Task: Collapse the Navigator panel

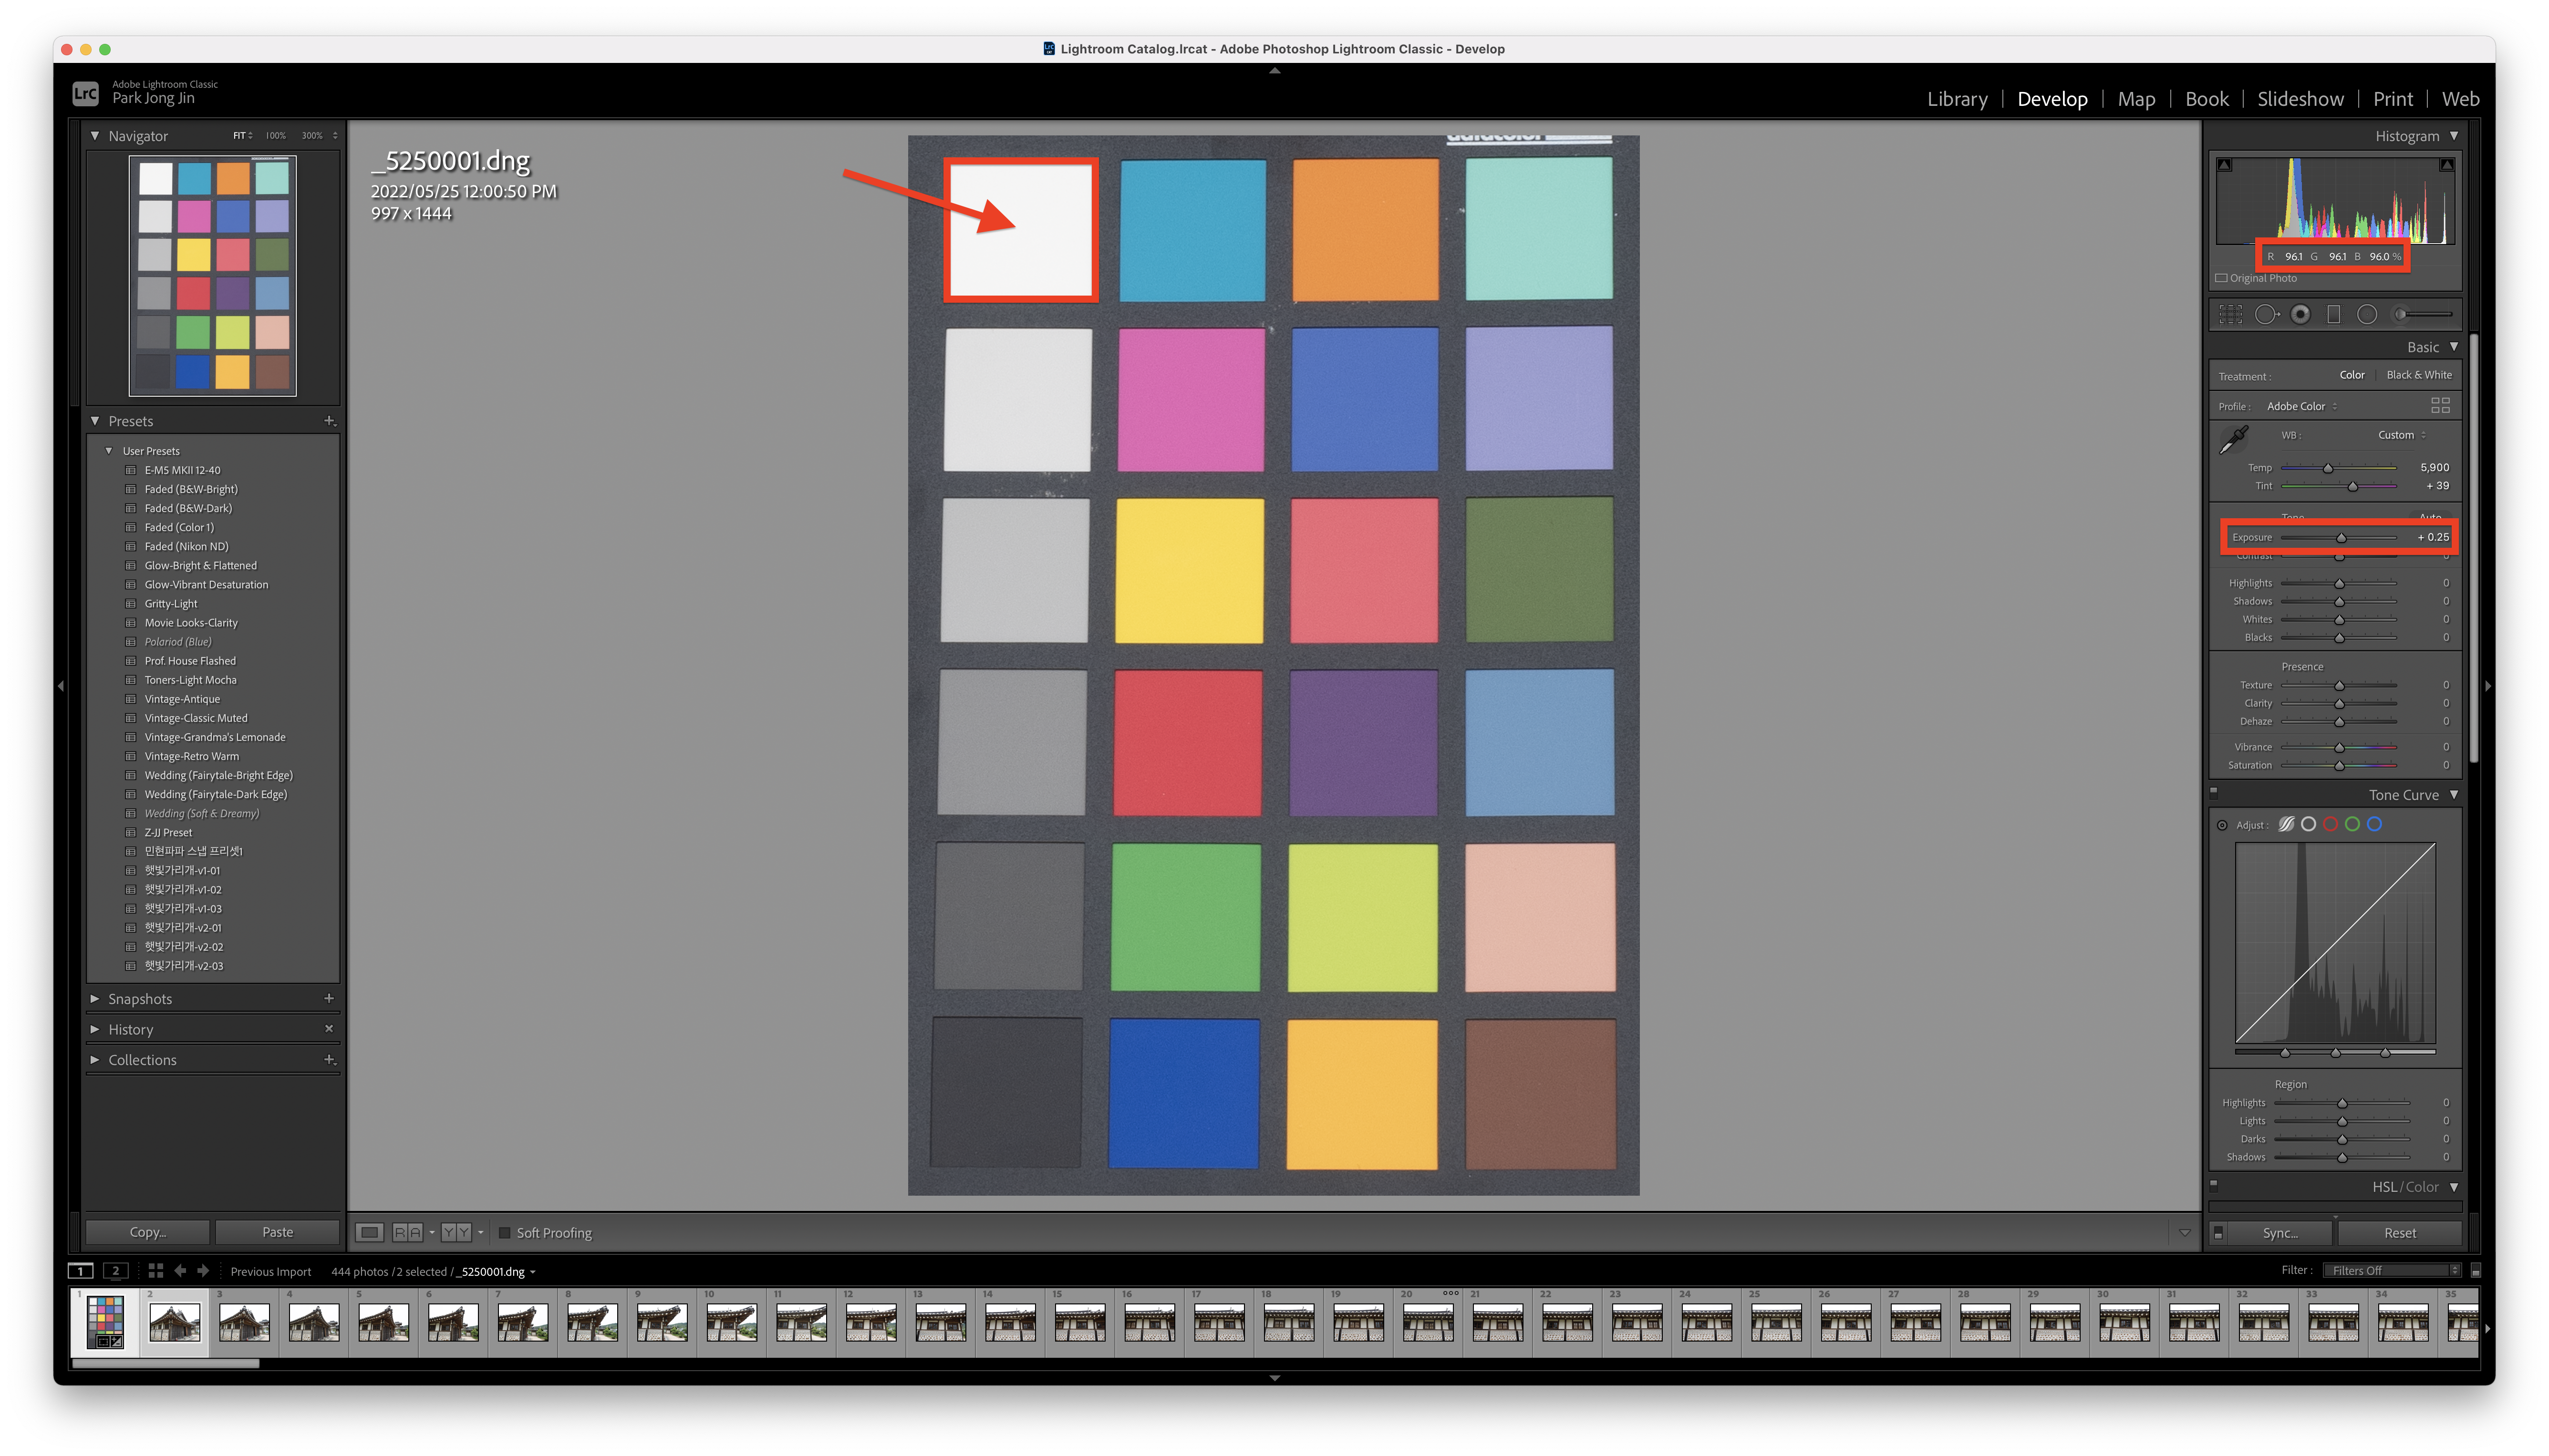Action: (x=95, y=135)
